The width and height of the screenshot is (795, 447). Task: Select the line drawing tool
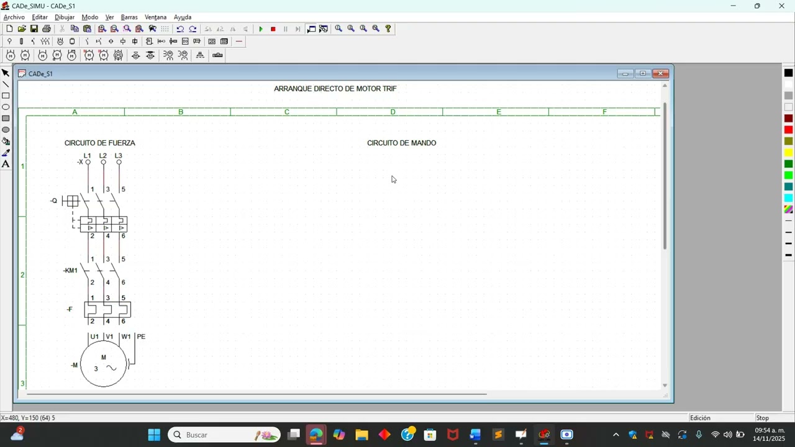6,84
